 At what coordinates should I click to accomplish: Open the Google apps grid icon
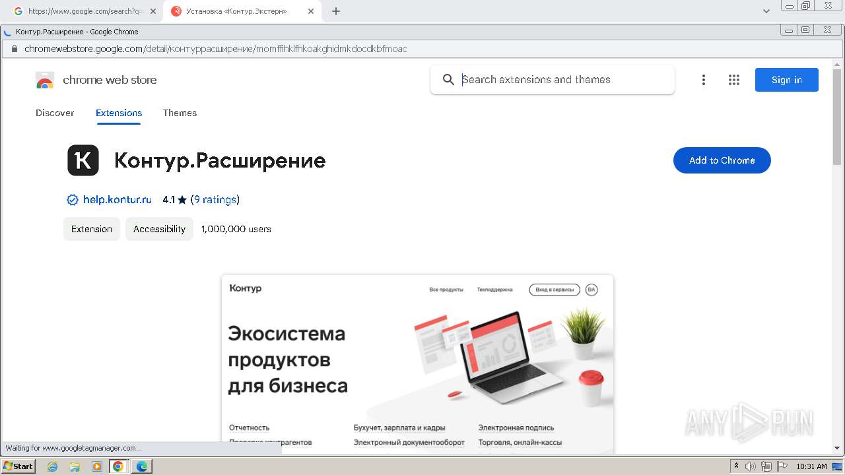point(733,80)
